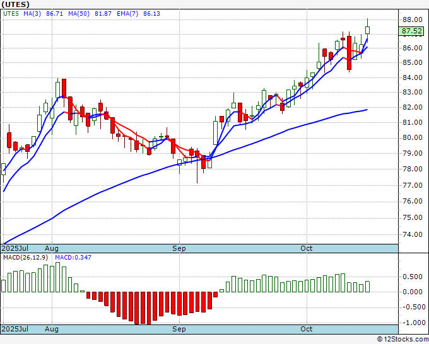This screenshot has height=344, width=429.
Task: Click the 88.00 price axis label
Action: [x=413, y=20]
